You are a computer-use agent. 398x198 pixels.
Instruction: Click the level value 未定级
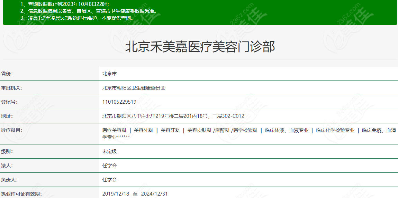(x=109, y=151)
